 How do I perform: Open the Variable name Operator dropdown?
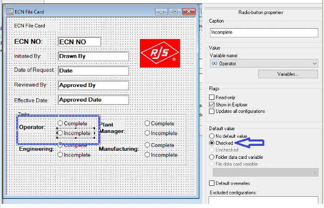pyautogui.click(x=264, y=63)
